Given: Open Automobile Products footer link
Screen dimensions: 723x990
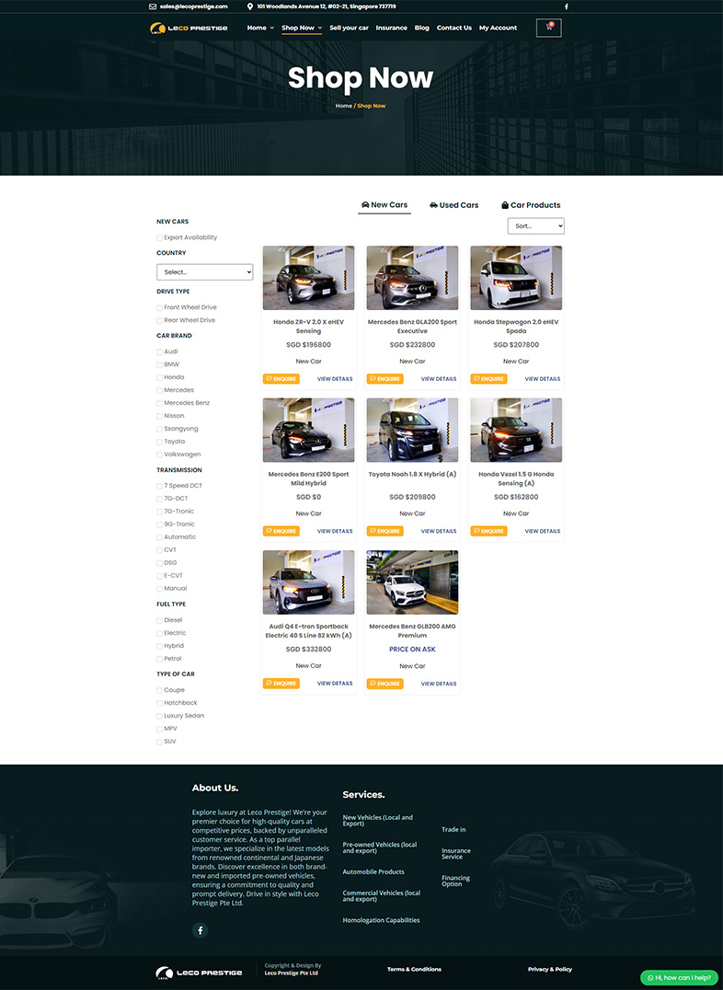Looking at the screenshot, I should point(373,872).
